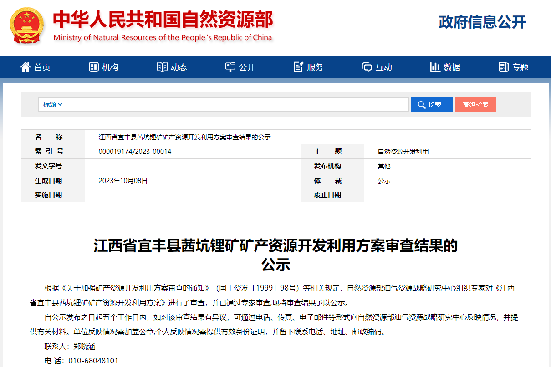This screenshot has width=551, height=367.
Task: Navigate to the 互动 section
Action: 377,66
